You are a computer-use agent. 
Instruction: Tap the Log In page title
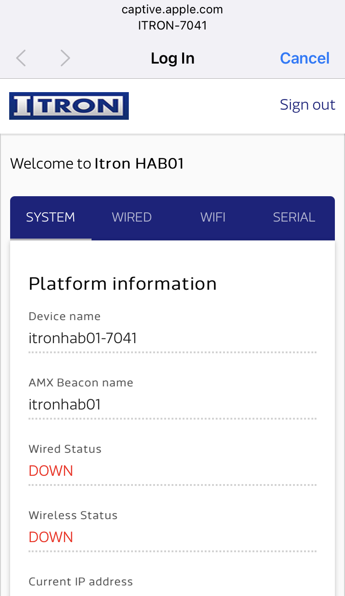[172, 58]
